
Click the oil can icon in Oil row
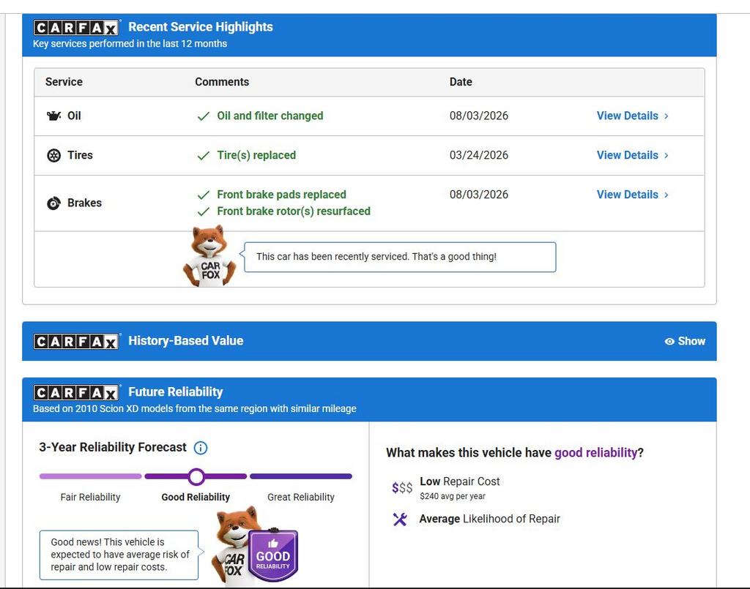[x=53, y=116]
